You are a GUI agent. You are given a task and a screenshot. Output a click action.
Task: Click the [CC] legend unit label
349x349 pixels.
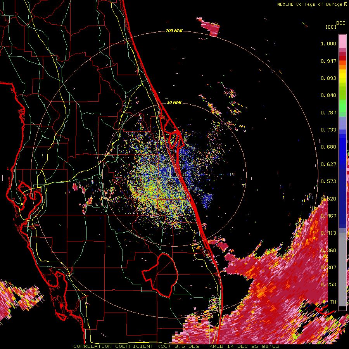click(x=331, y=27)
